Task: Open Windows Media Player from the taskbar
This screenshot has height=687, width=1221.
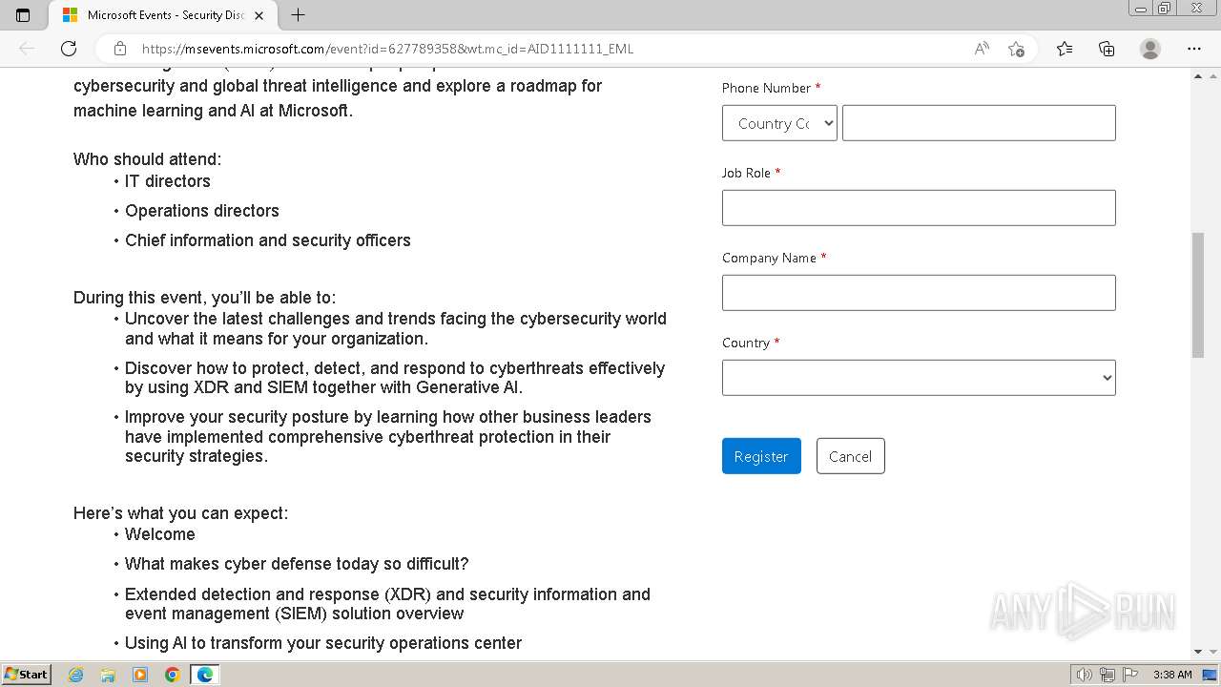Action: point(140,675)
